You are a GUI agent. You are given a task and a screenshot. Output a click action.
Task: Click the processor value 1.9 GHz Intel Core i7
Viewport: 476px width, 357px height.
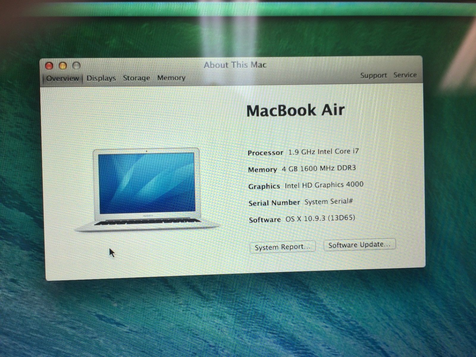click(324, 152)
